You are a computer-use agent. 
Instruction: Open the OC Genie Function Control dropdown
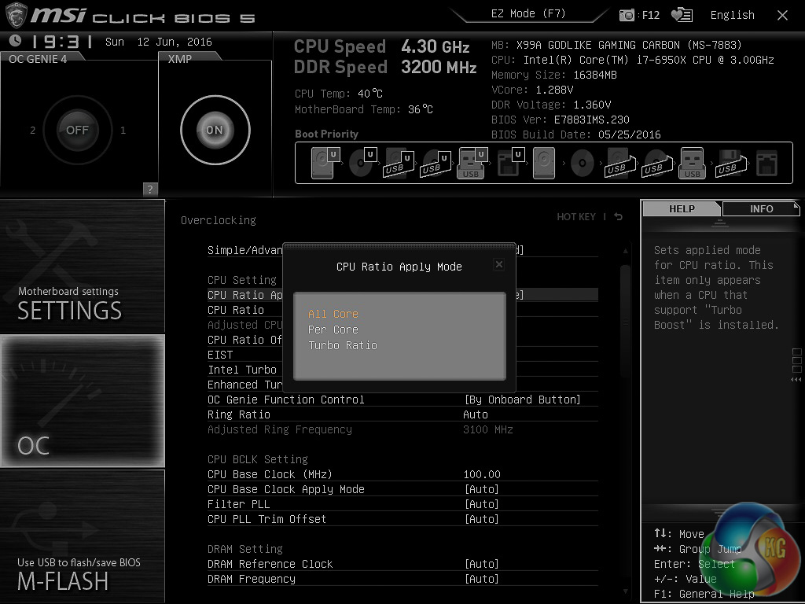(x=522, y=400)
